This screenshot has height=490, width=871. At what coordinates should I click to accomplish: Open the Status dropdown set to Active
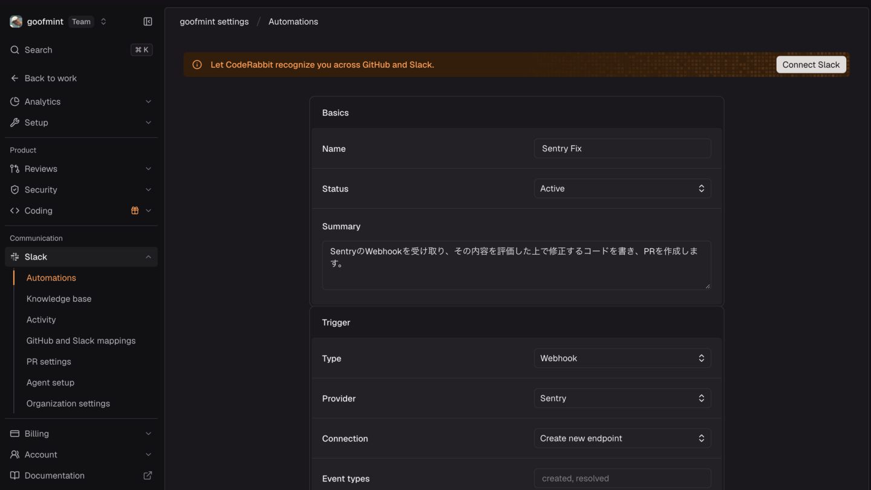point(622,189)
